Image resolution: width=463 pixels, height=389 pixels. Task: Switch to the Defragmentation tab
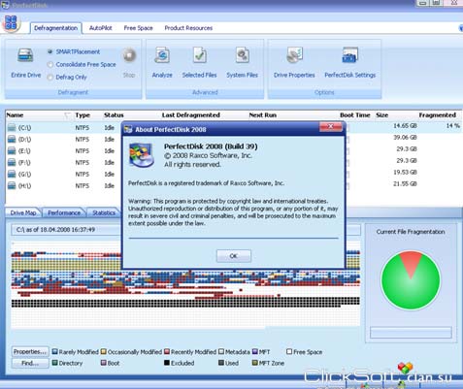55,28
